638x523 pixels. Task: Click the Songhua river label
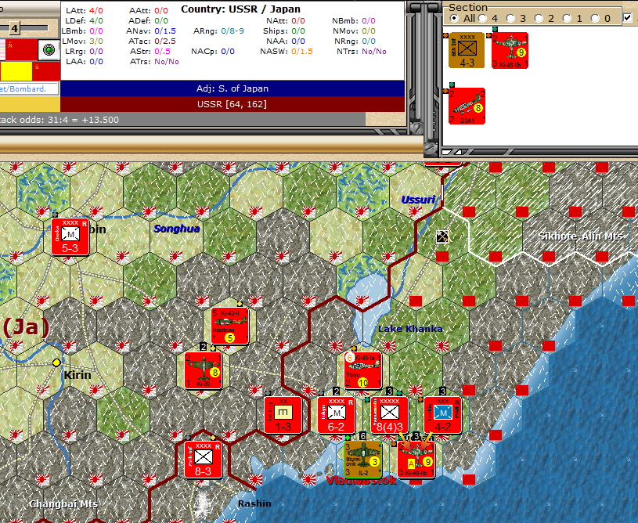(177, 229)
